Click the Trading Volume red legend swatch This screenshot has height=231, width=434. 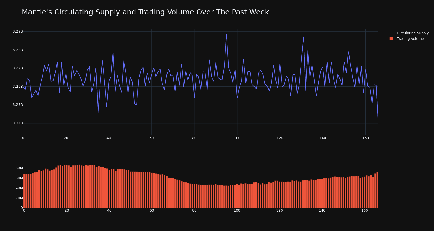click(391, 39)
